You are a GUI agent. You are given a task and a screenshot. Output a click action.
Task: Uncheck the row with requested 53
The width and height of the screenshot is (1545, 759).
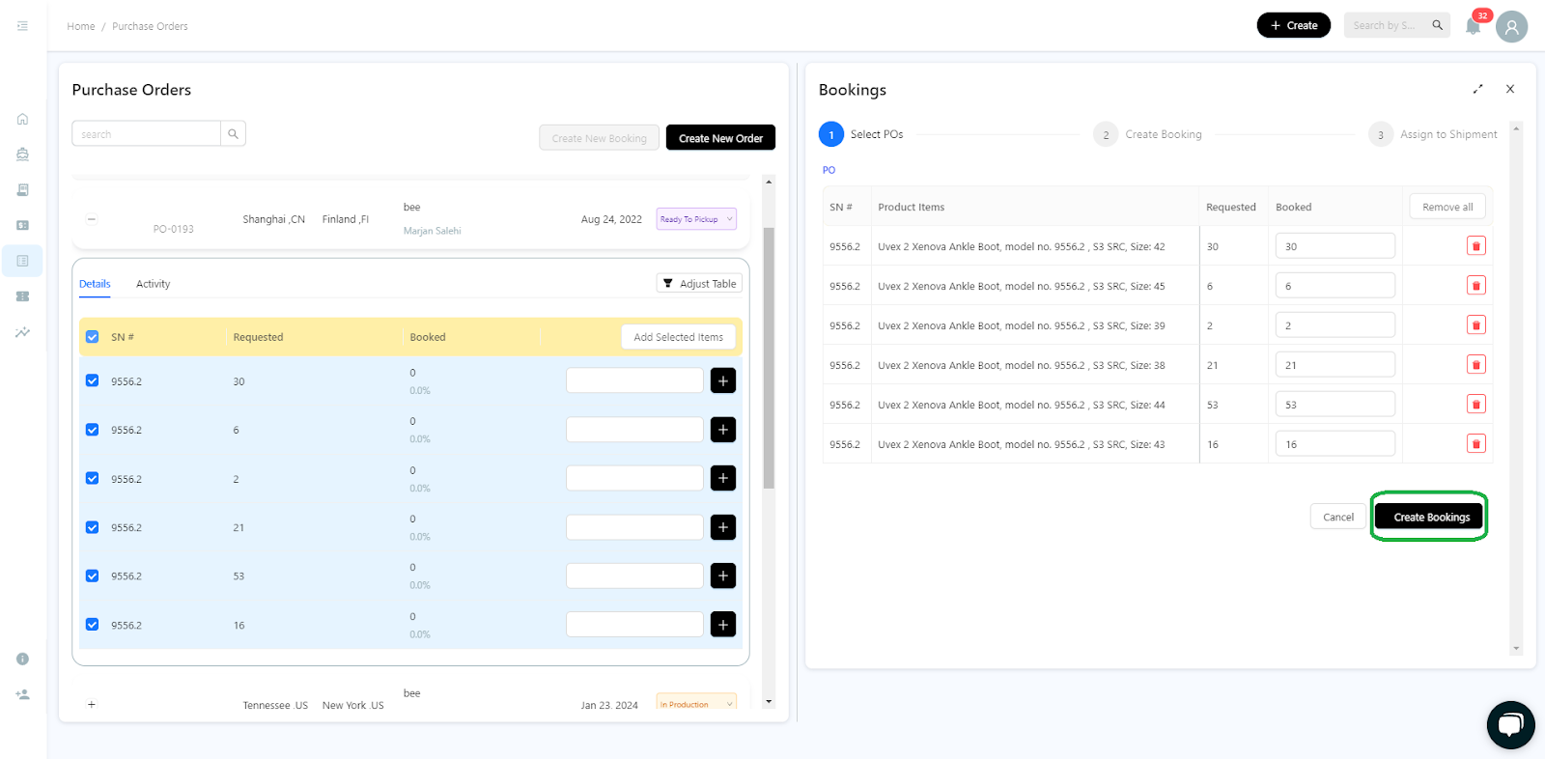[93, 576]
